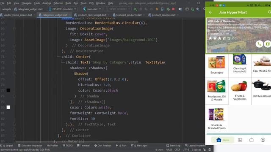Tap the search icon in app header
This screenshot has height=152, width=271.
tap(269, 12)
